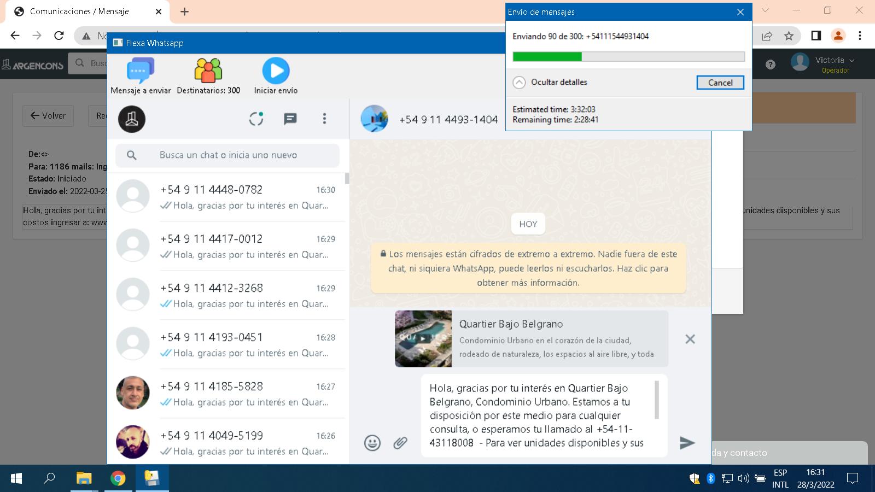Open chat +54 9 11 4185-5828

[226, 394]
